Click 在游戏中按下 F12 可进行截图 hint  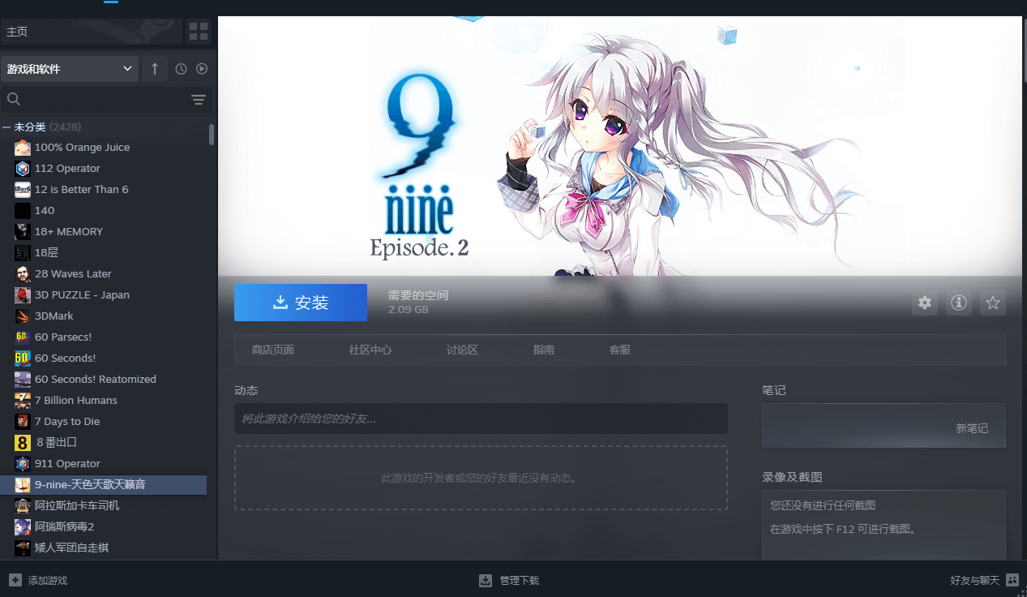click(842, 529)
